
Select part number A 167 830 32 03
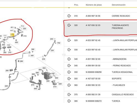click(x=93, y=25)
